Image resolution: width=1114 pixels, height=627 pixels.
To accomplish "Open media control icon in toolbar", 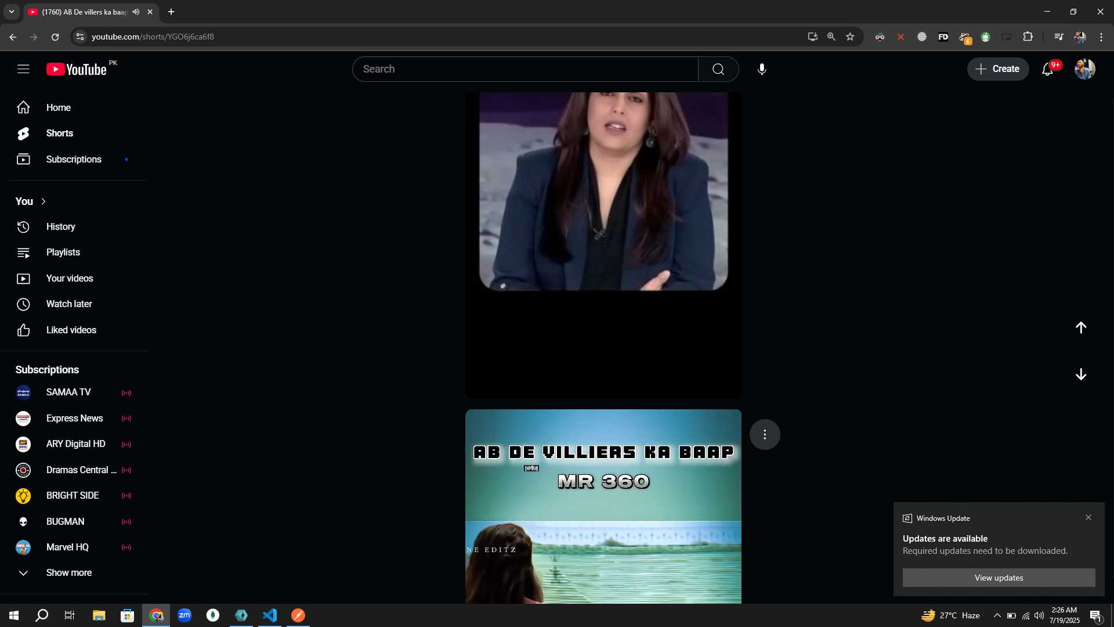I will pos(1059,37).
